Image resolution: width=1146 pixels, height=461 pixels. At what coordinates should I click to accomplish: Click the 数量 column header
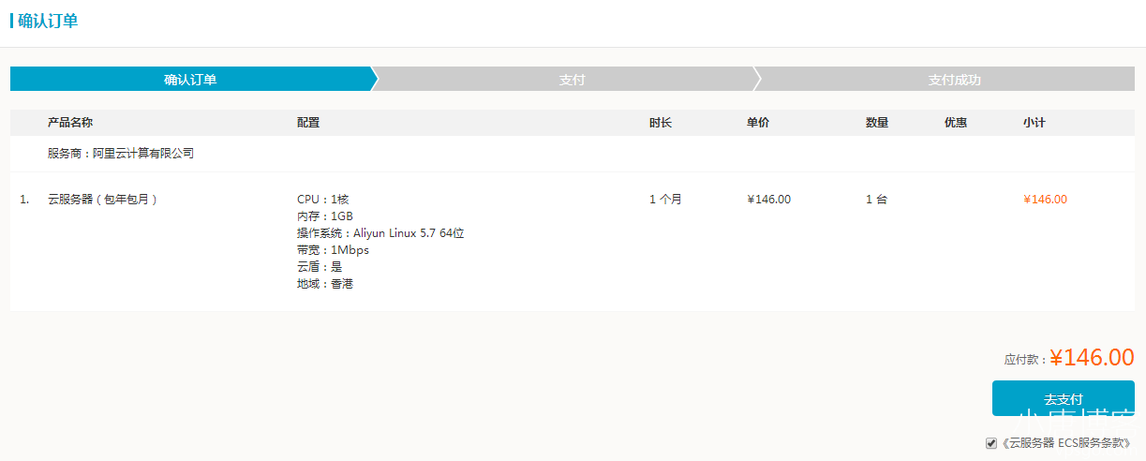(877, 123)
